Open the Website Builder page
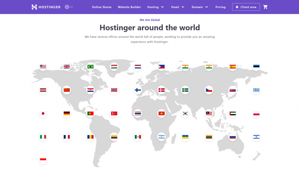The height and width of the screenshot is (170, 299). click(129, 7)
